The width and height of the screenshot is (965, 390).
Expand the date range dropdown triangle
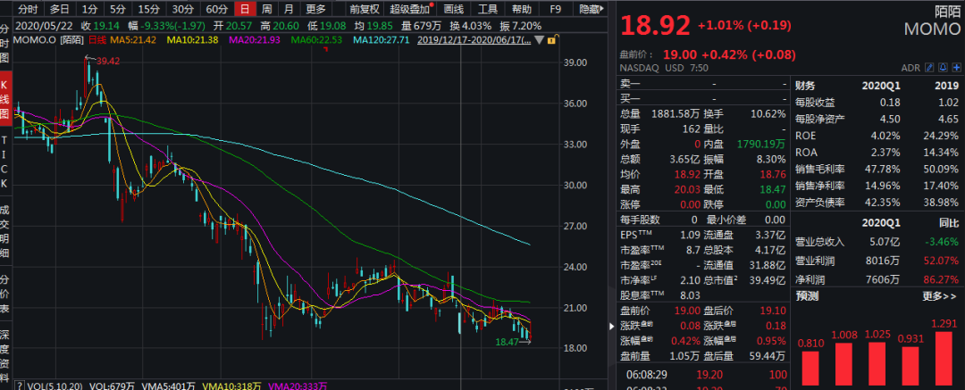tap(539, 40)
